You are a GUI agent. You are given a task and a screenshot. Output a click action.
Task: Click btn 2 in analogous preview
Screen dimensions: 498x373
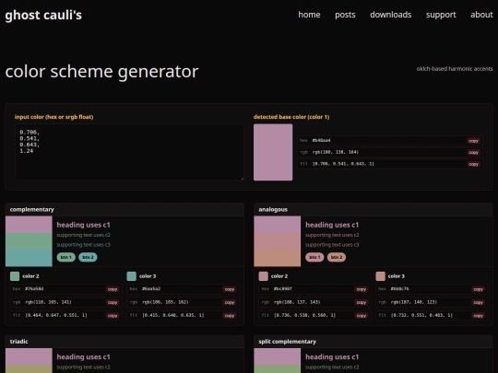(337, 257)
